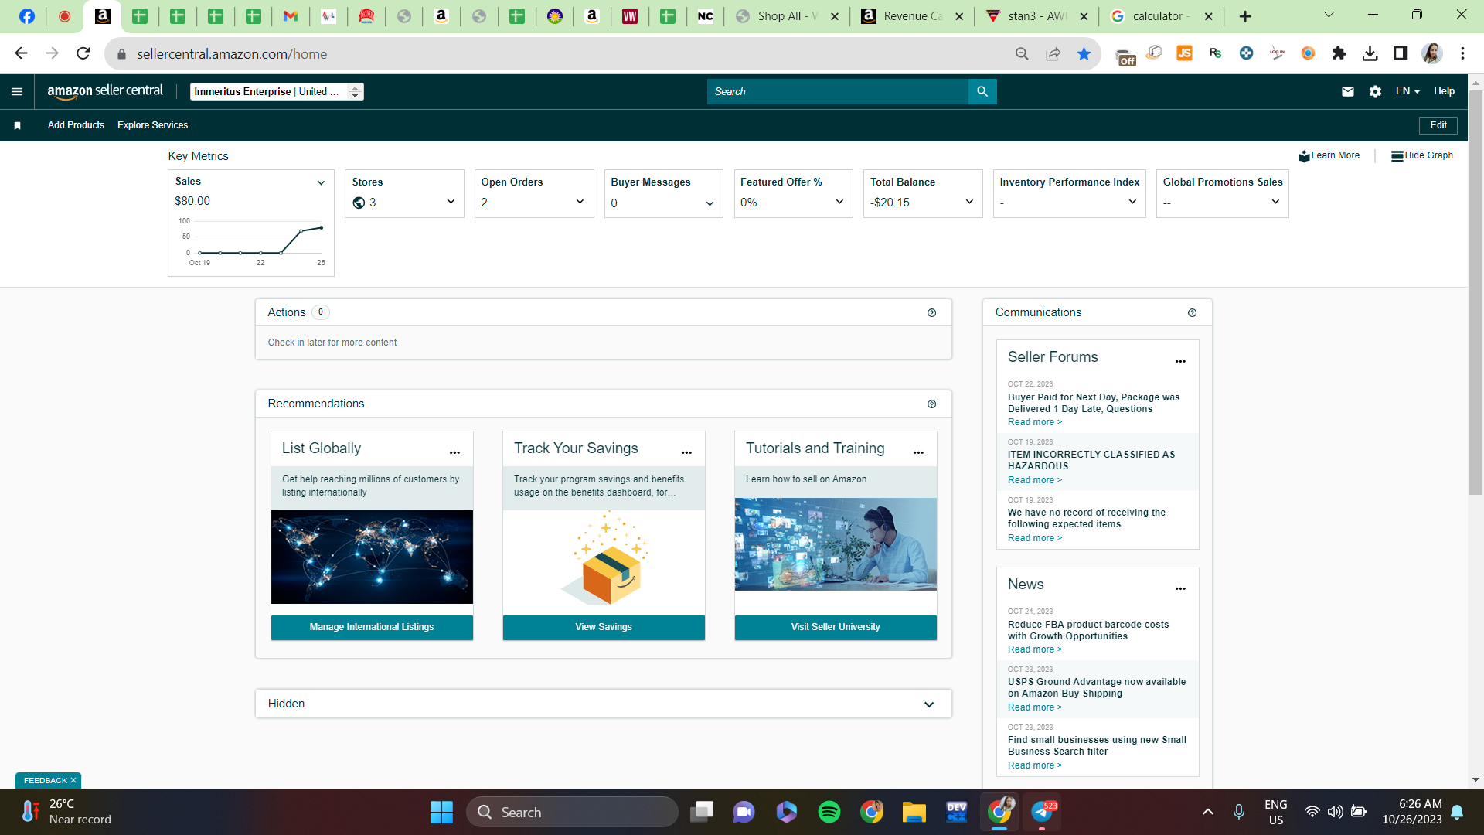Expand the Open Orders dropdown
The width and height of the screenshot is (1484, 835).
[x=580, y=202]
